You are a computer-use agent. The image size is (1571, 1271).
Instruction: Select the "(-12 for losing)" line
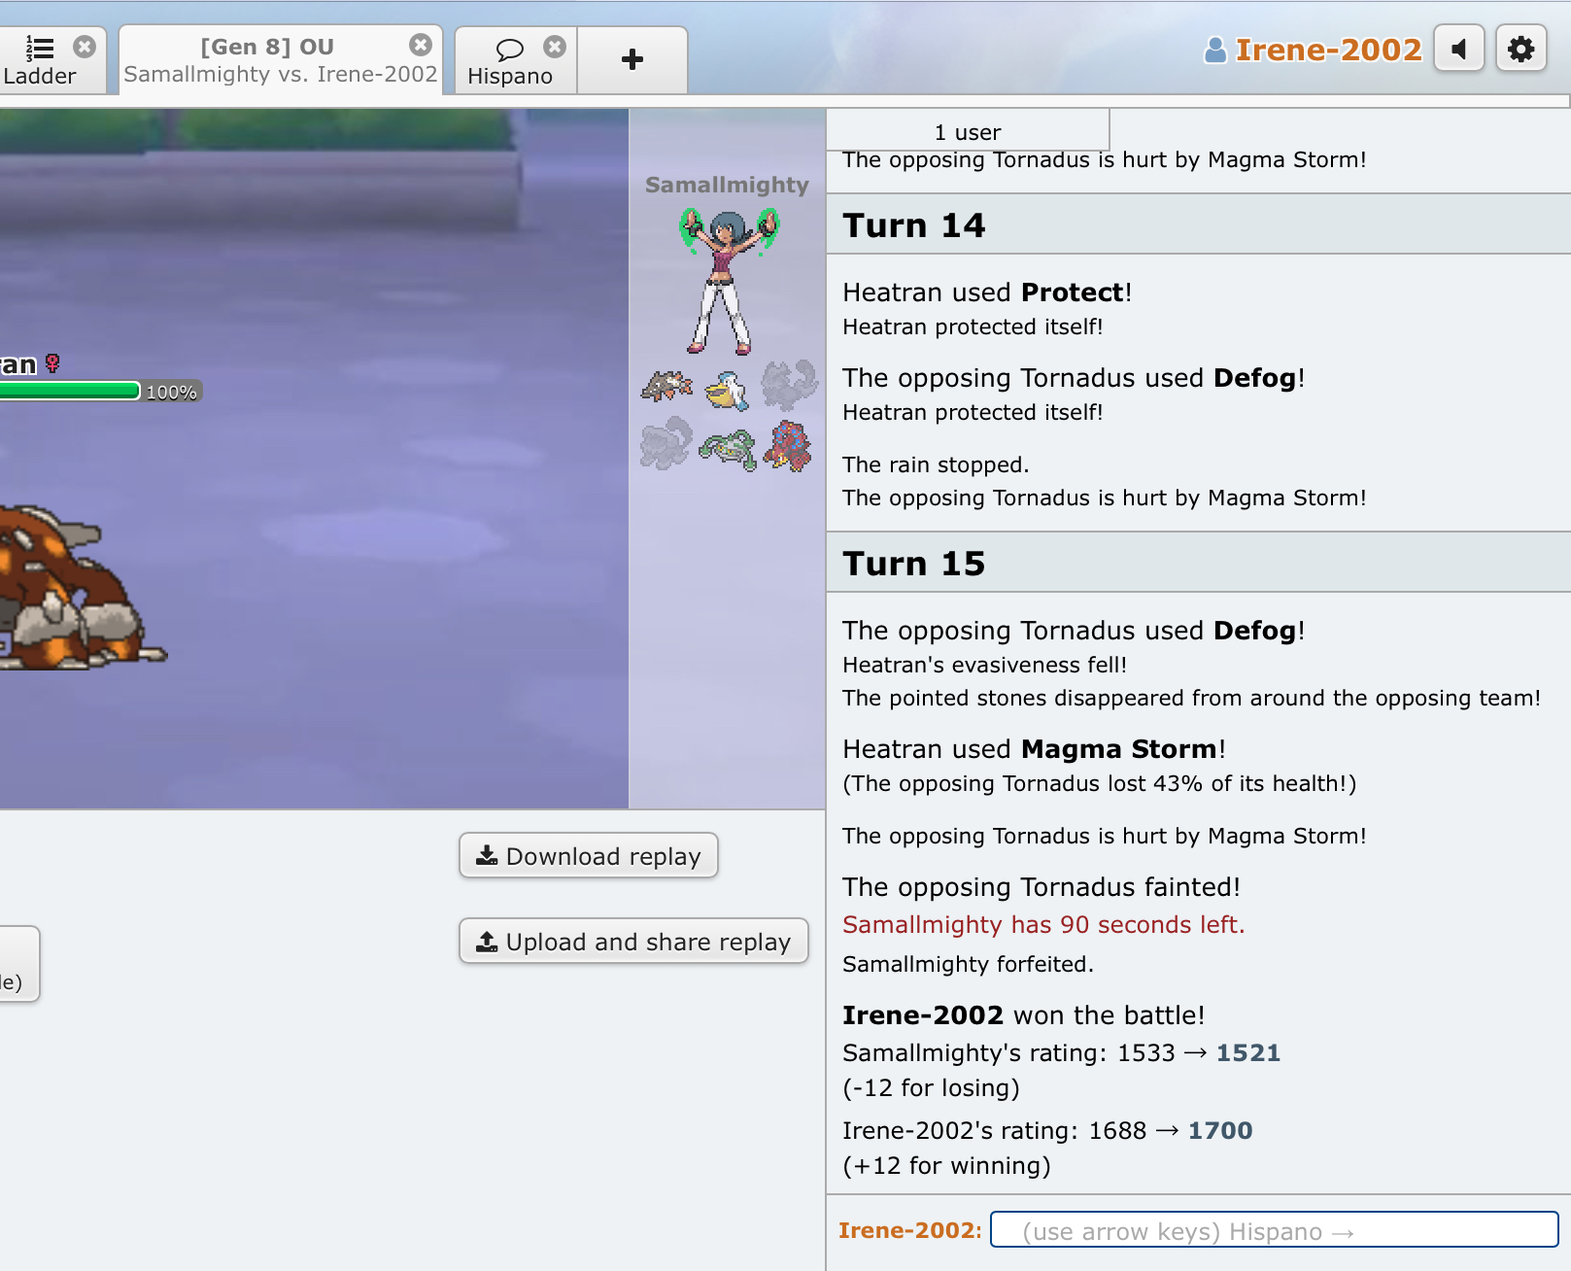tap(931, 1087)
